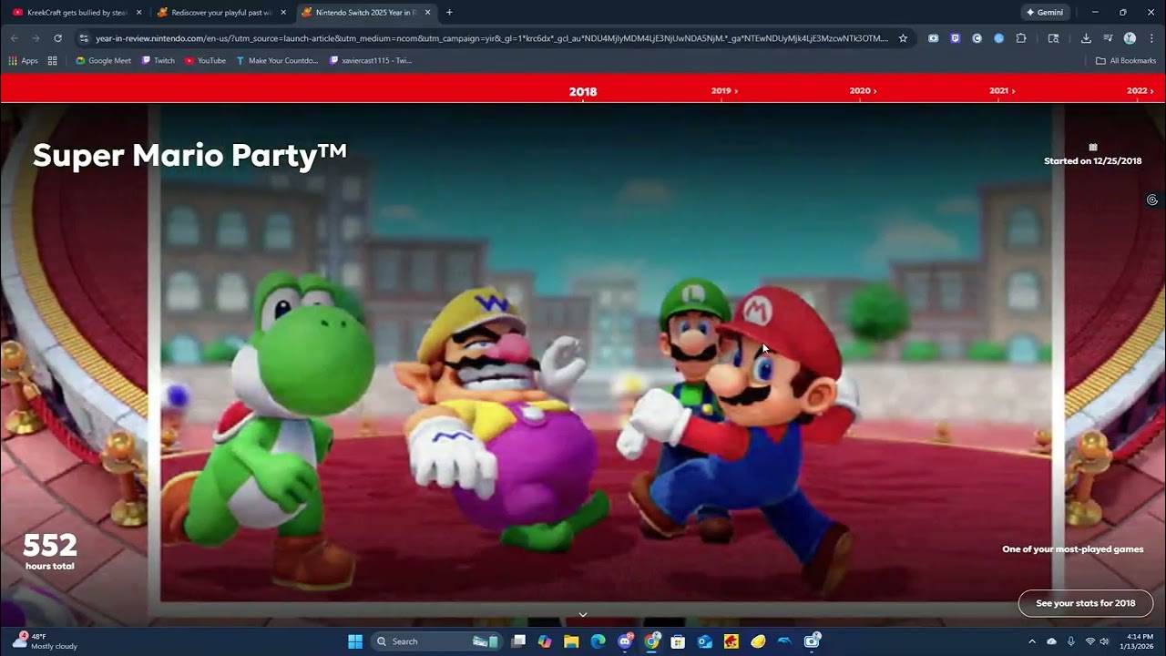1166x656 pixels.
Task: Open Windows Start menu
Action: [x=355, y=641]
